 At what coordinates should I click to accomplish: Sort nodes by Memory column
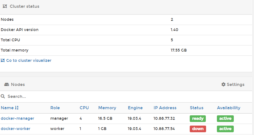(107, 108)
